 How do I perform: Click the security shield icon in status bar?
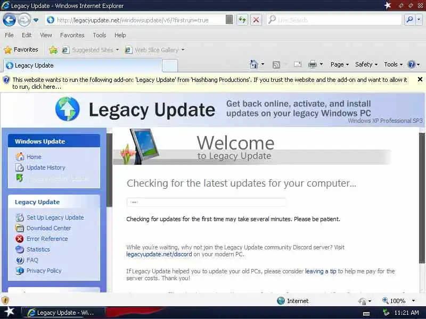[5, 300]
